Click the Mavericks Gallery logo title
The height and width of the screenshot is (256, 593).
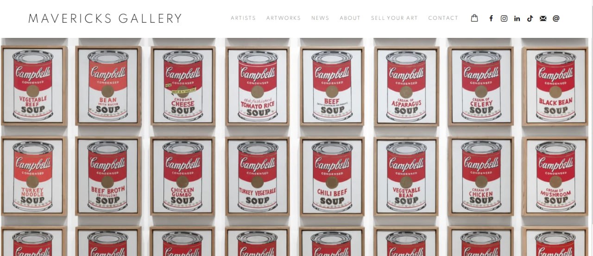tap(105, 18)
